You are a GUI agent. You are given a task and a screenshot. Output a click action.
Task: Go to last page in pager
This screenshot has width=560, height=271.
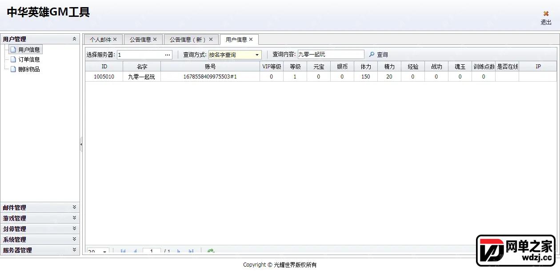(x=191, y=251)
